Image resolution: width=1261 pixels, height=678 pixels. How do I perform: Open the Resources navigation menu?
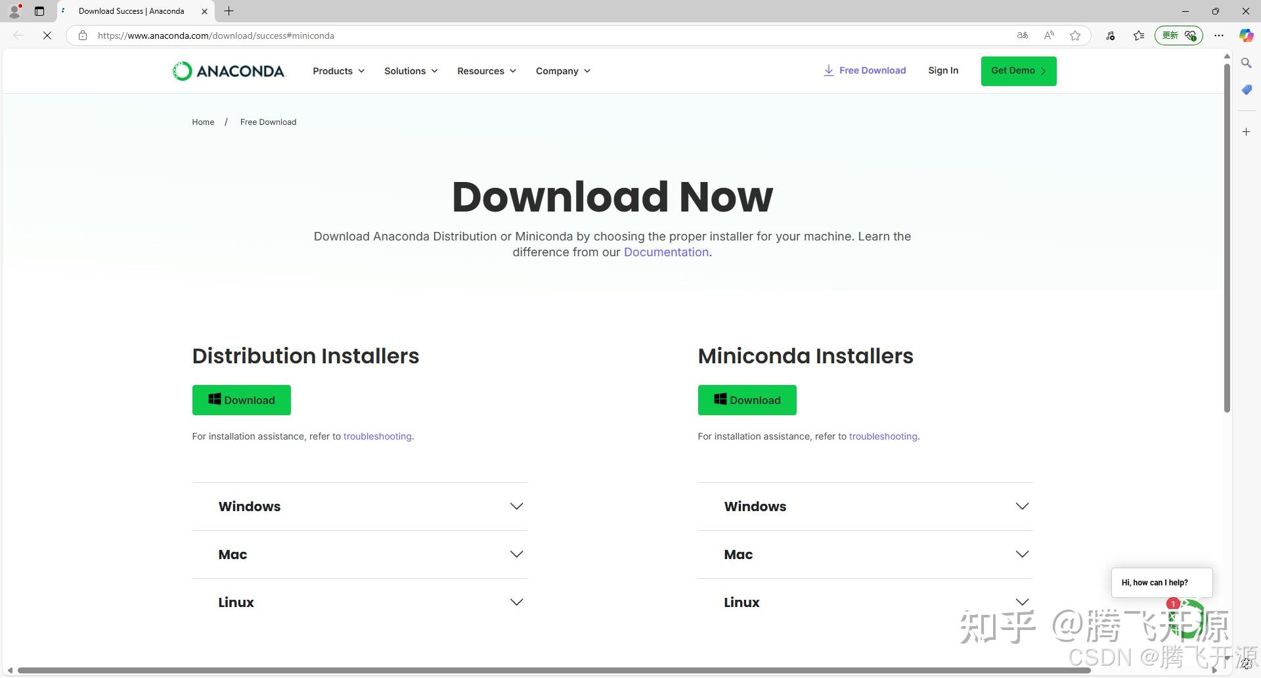coord(487,71)
